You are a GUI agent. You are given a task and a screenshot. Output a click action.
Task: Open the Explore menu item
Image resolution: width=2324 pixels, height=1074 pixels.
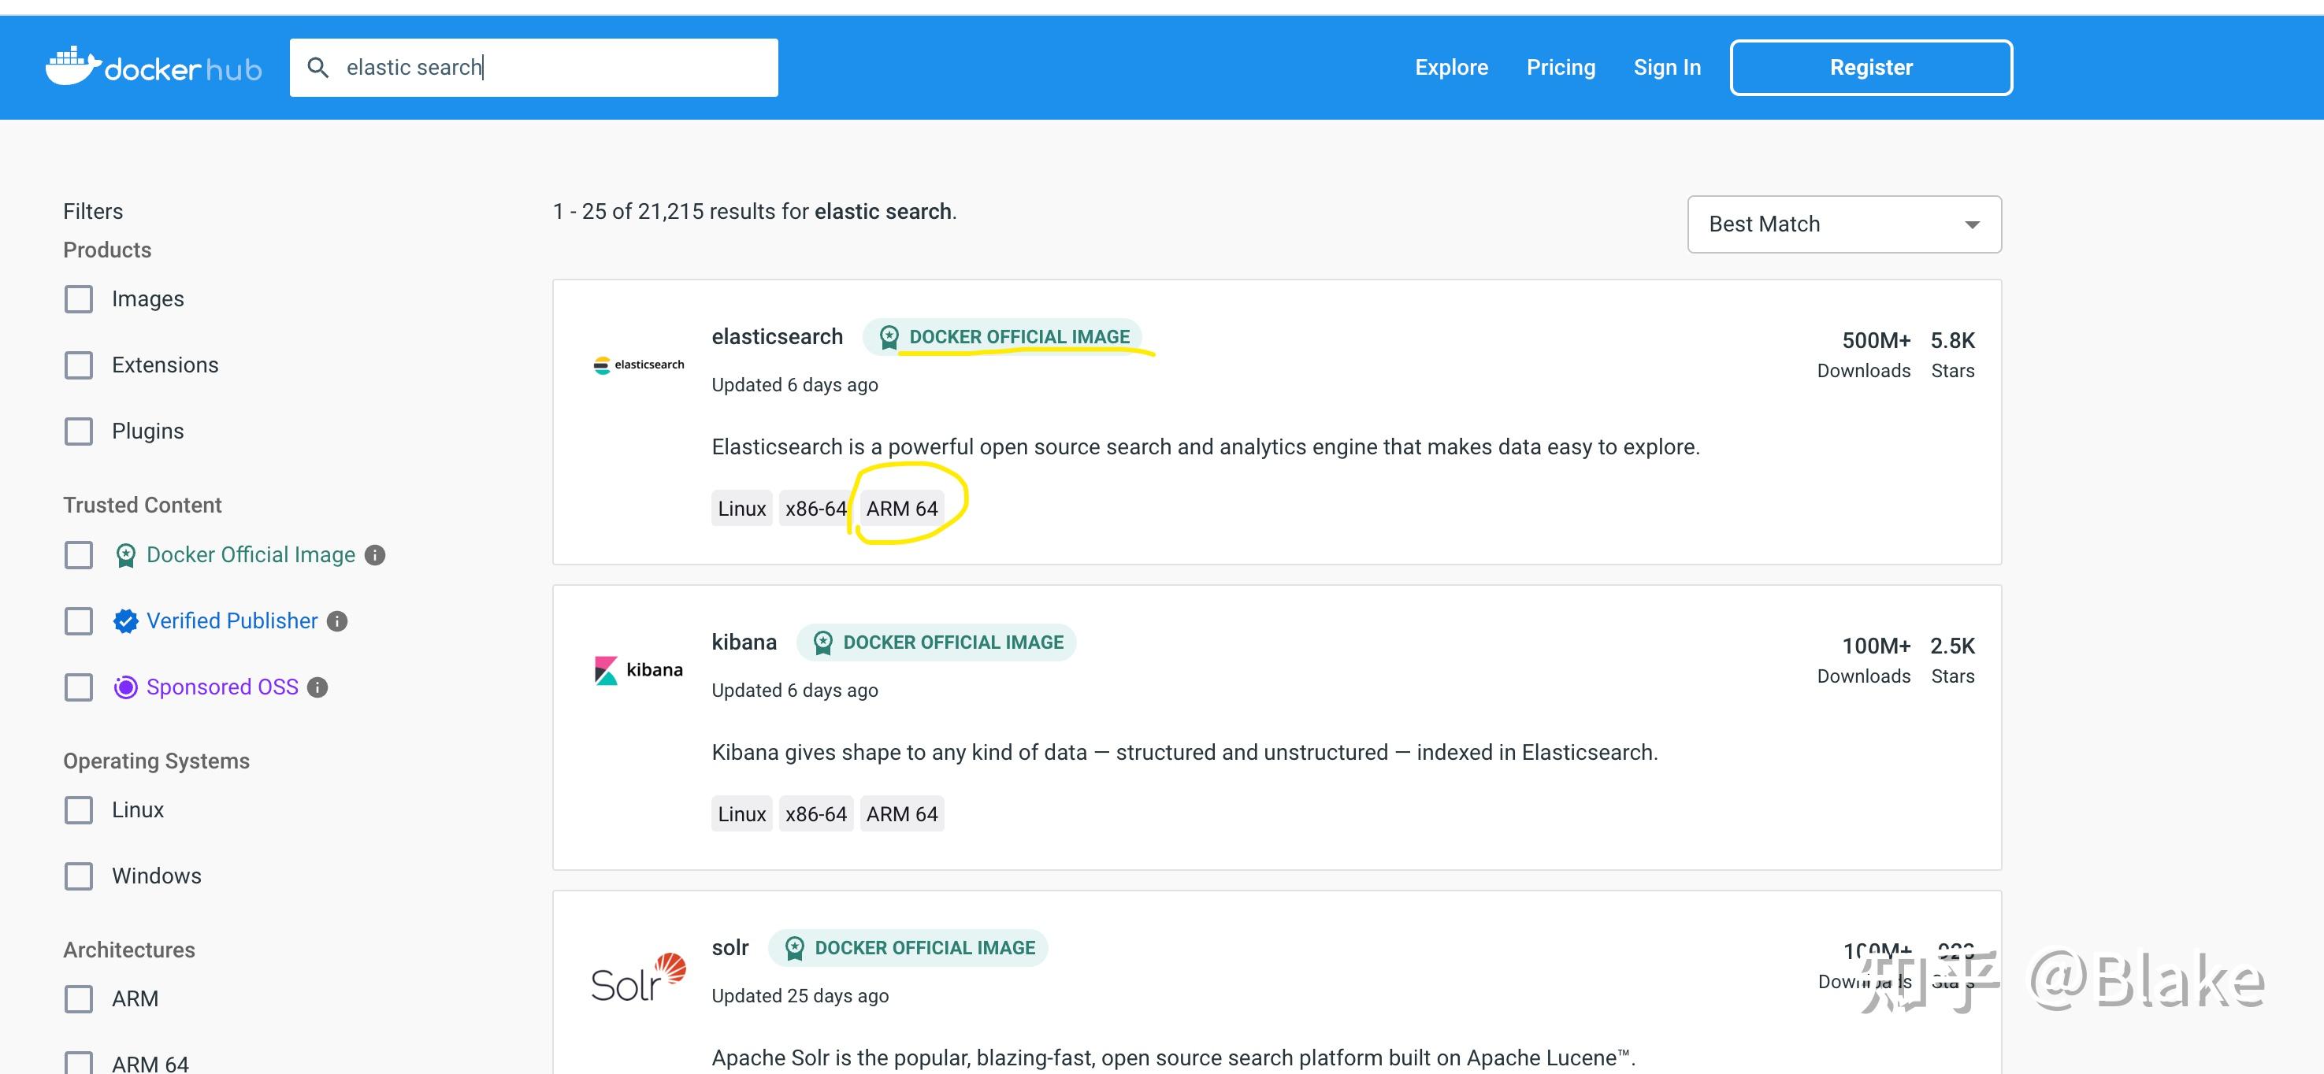coord(1450,67)
